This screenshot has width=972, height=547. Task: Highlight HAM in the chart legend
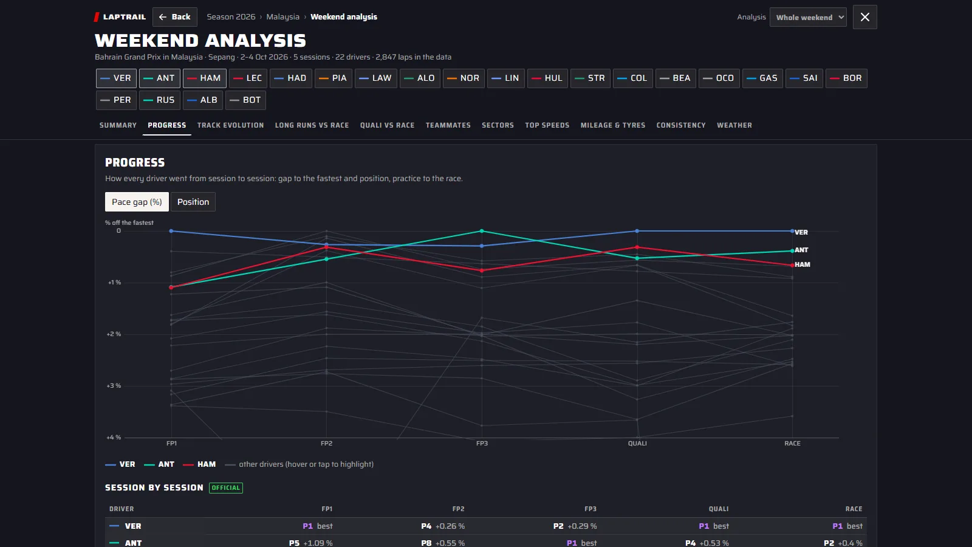199,464
